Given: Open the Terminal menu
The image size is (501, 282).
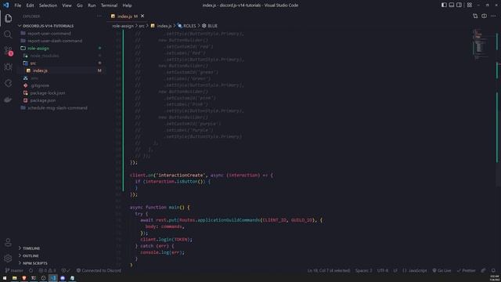Looking at the screenshot, I should click(109, 5).
